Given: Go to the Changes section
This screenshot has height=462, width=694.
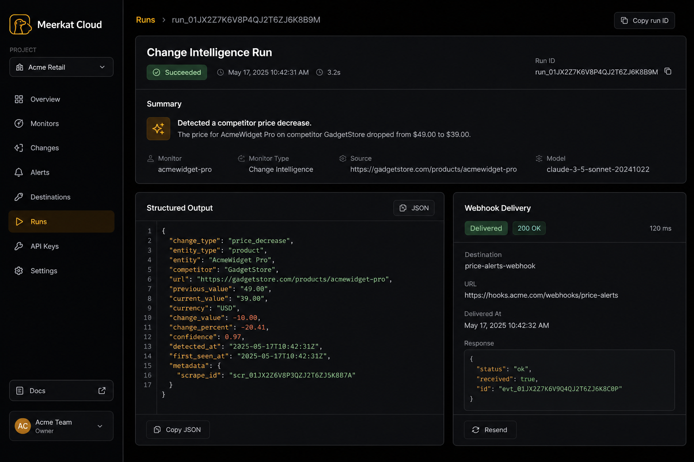Looking at the screenshot, I should click(x=61, y=148).
